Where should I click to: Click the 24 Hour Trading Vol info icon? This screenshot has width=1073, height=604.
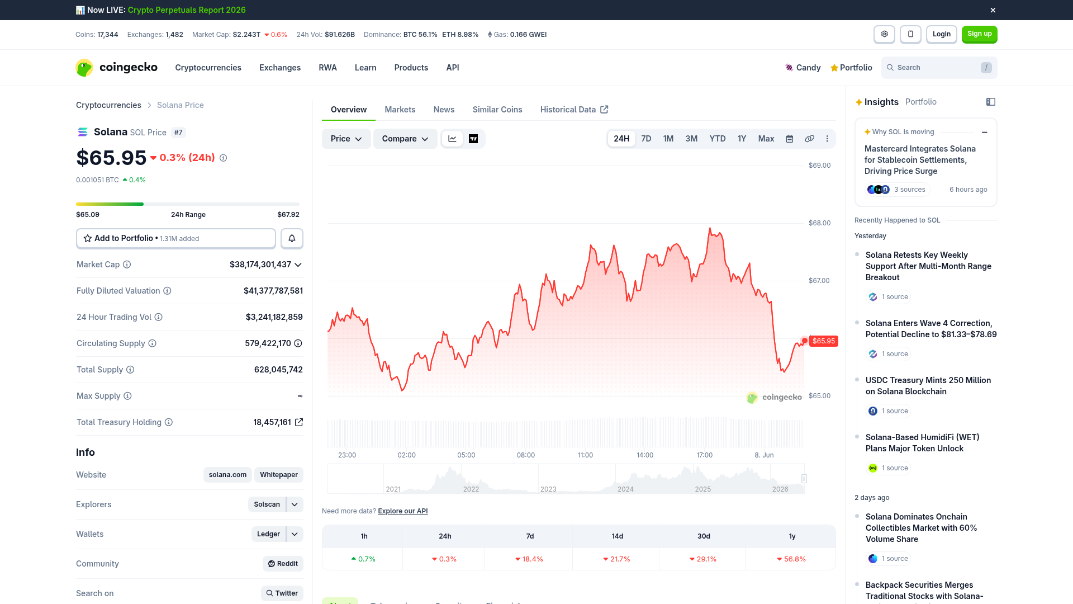coord(158,317)
